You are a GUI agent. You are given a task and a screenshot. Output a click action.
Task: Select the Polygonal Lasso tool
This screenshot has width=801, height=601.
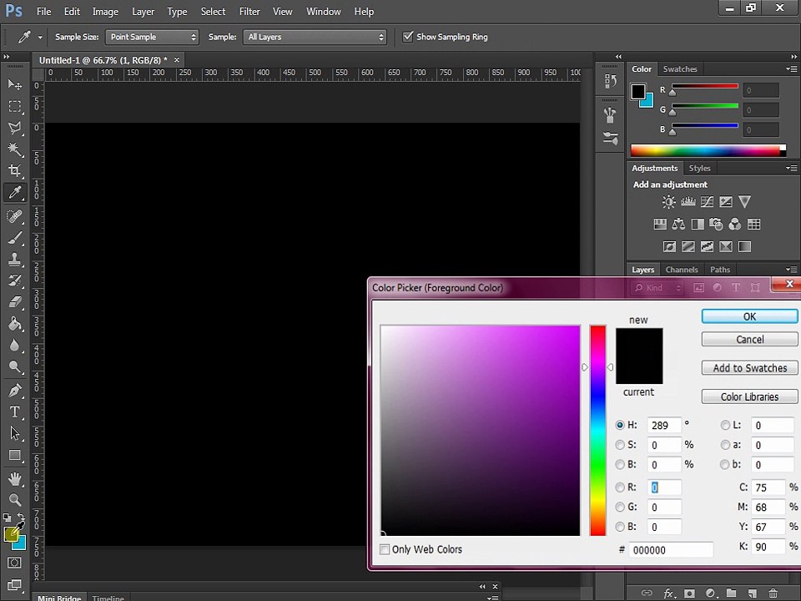click(x=15, y=127)
